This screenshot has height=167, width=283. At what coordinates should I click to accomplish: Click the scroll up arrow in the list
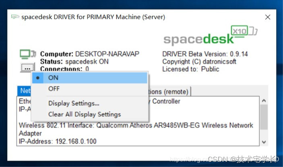(x=264, y=101)
